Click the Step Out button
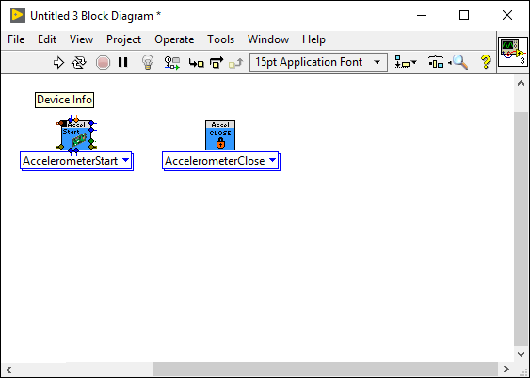This screenshot has height=378, width=530. pyautogui.click(x=235, y=63)
